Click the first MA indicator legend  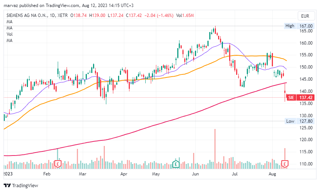click(10, 22)
